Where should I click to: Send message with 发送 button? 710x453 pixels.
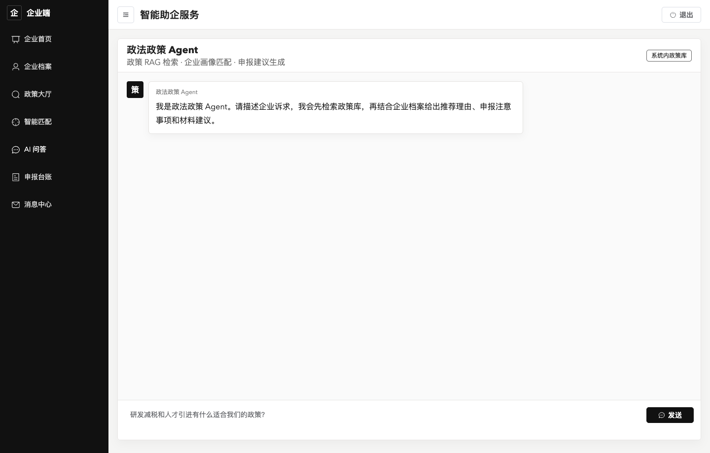(x=670, y=415)
